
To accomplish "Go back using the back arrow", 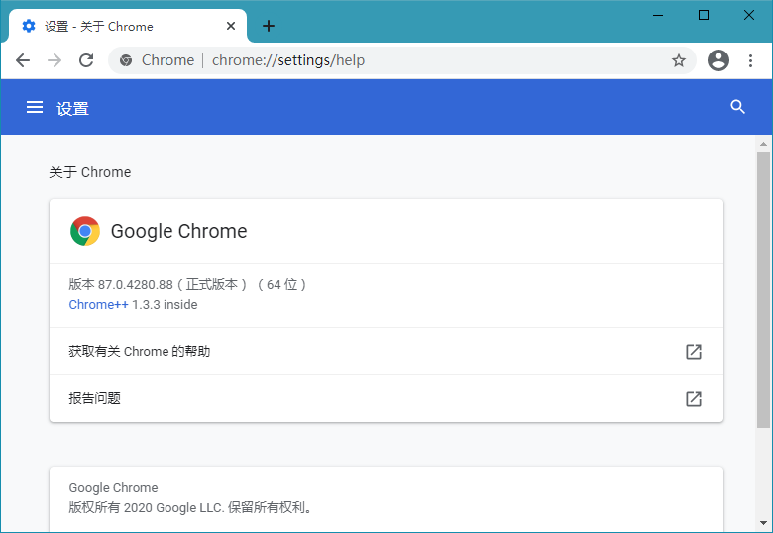I will tap(23, 60).
